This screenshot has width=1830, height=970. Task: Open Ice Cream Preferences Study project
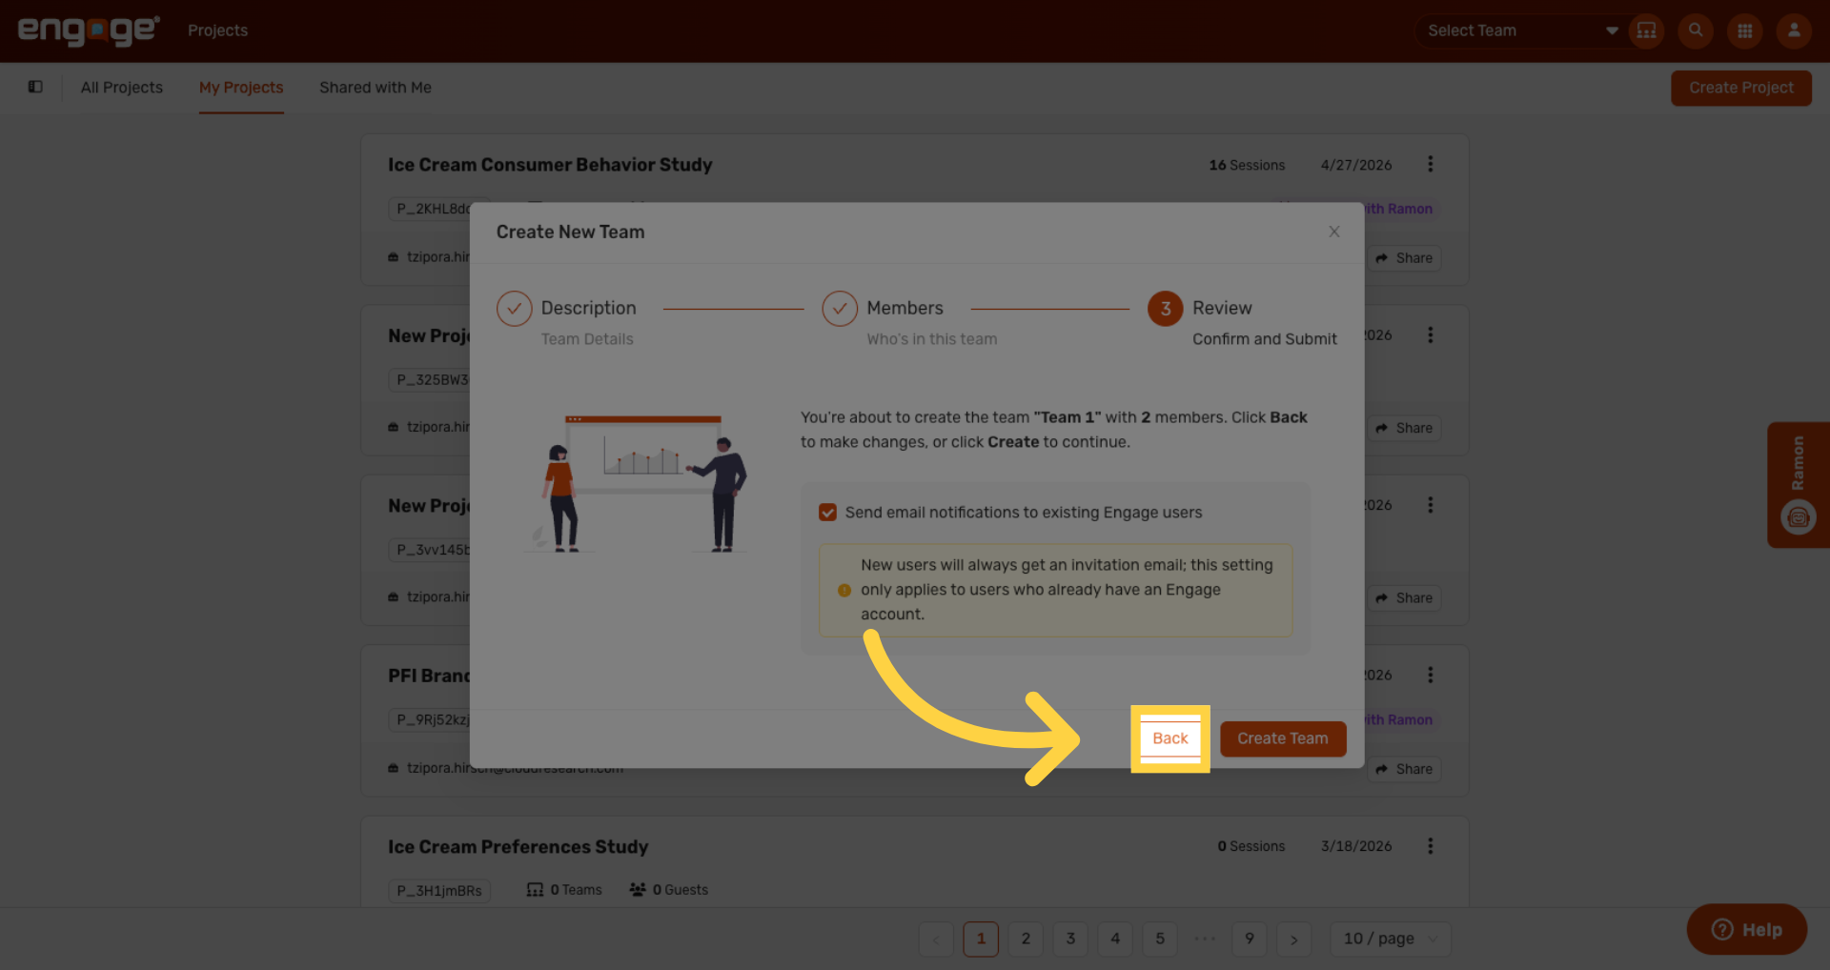518,847
